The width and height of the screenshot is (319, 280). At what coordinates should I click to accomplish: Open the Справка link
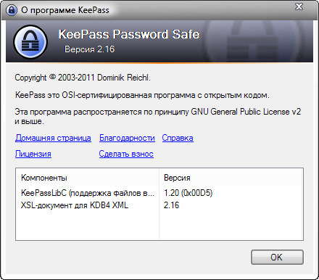click(x=178, y=138)
